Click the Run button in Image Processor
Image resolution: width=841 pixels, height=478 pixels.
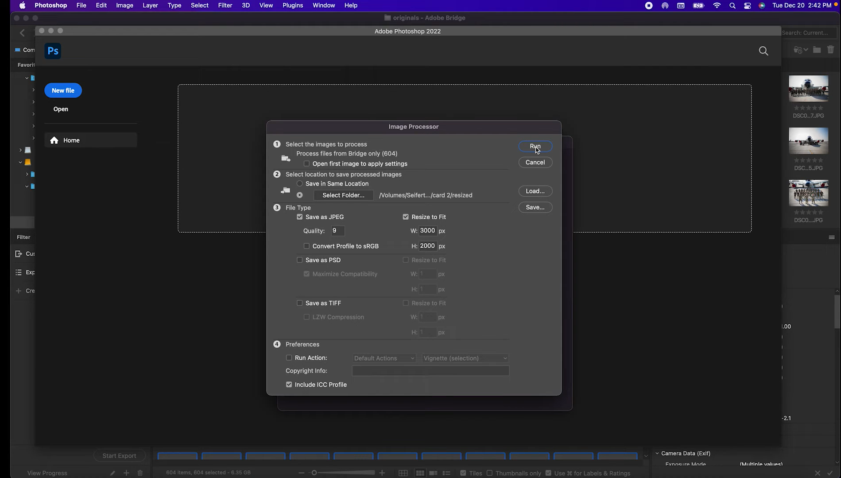pyautogui.click(x=535, y=146)
